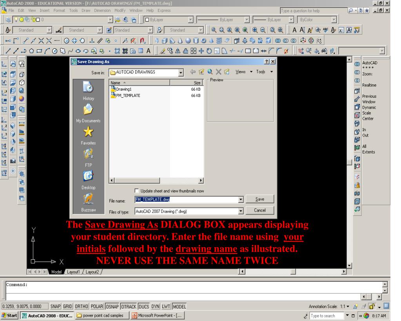The height and width of the screenshot is (321, 401).
Task: Open the color control ByLayer swatch dropdown
Action: point(191,20)
